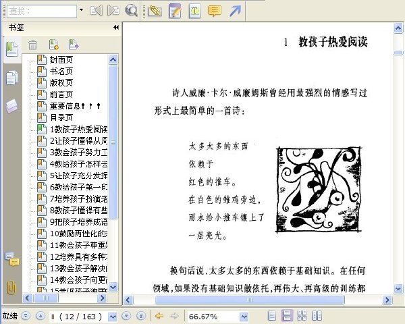
Task: Select the pencil note tool
Action: (x=175, y=11)
